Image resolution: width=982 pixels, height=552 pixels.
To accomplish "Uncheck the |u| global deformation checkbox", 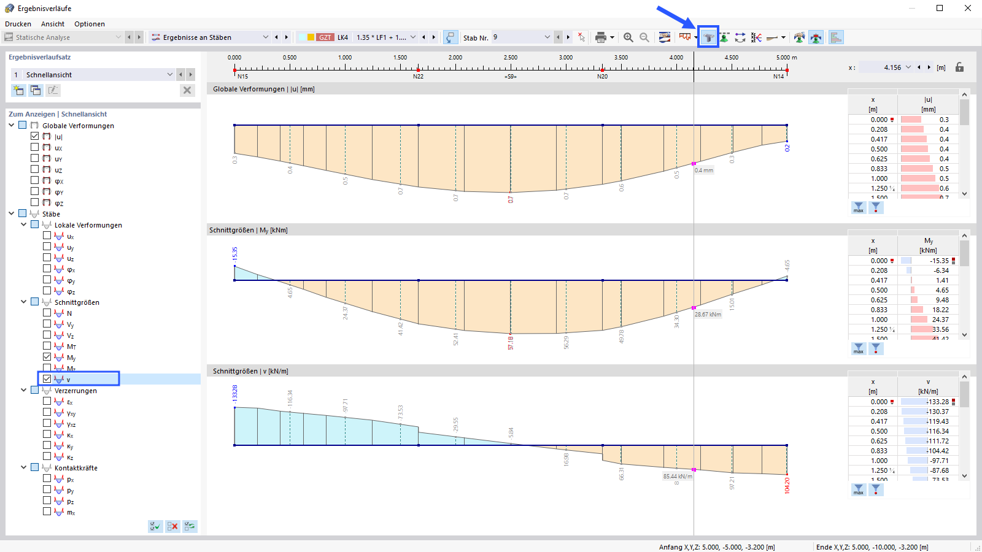I will (35, 136).
